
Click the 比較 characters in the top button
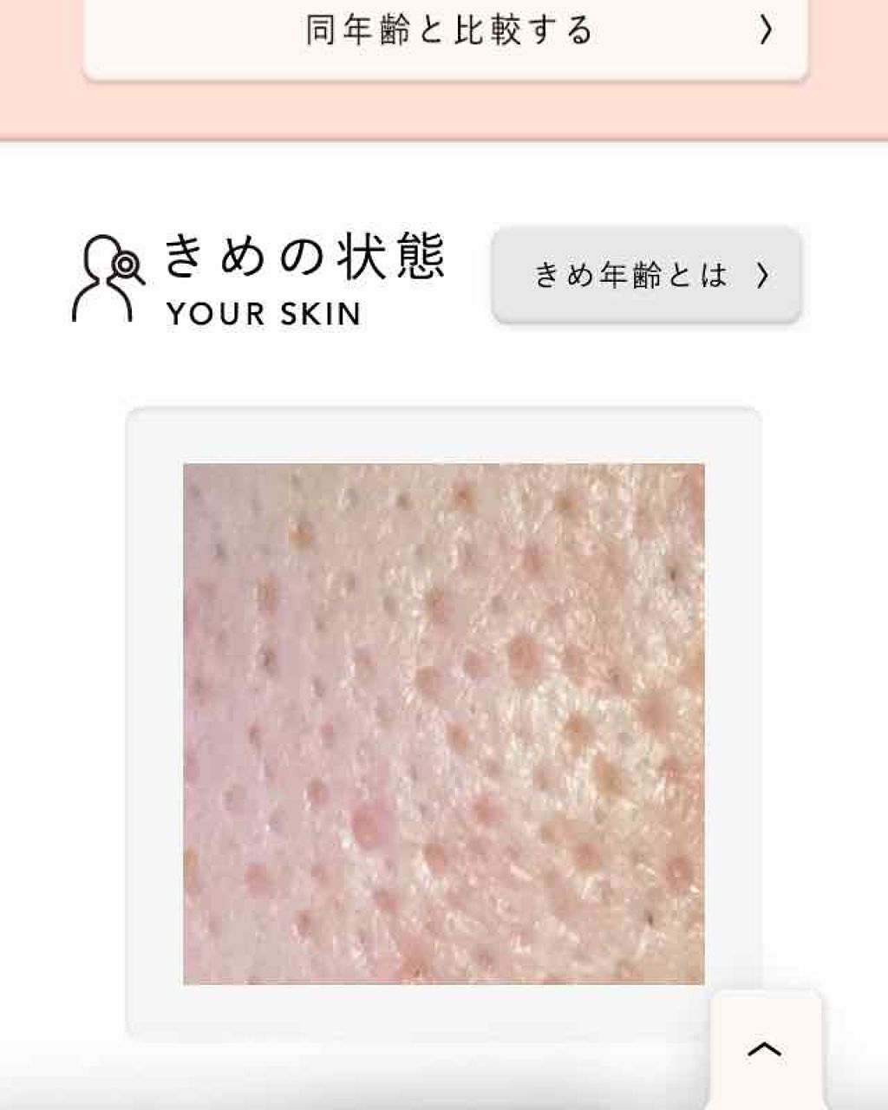pos(486,30)
